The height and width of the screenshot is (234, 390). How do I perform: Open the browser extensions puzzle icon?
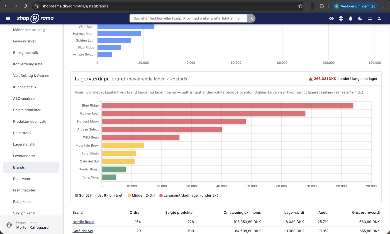(322, 6)
